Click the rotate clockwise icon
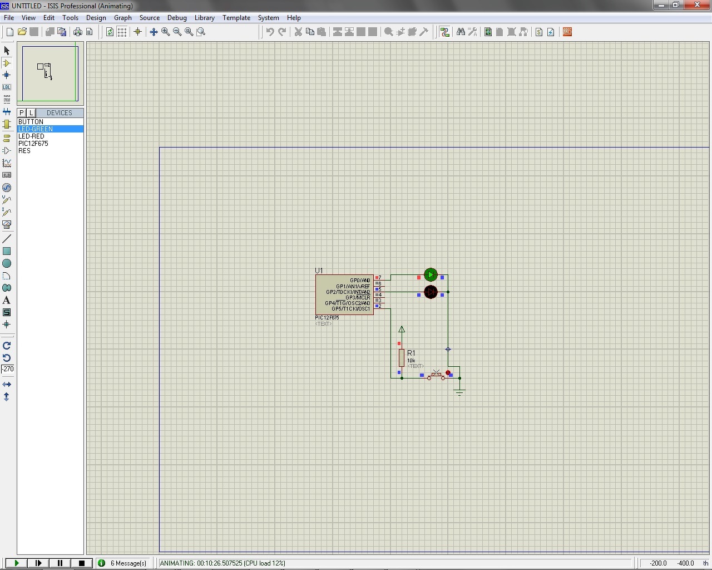 point(7,346)
